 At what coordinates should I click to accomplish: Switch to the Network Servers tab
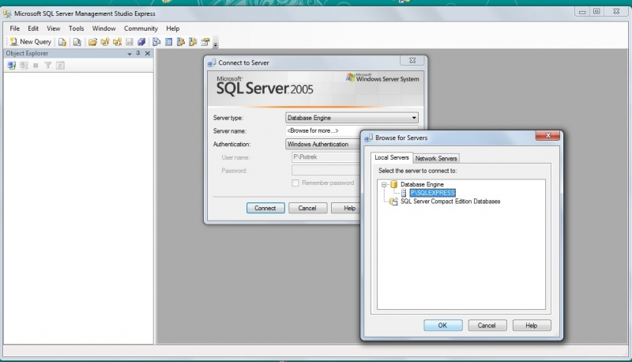pyautogui.click(x=436, y=158)
